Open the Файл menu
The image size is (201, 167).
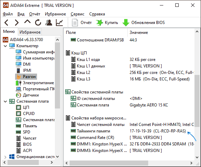(8, 14)
